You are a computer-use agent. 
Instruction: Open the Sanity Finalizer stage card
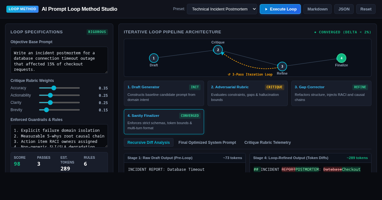(164, 122)
